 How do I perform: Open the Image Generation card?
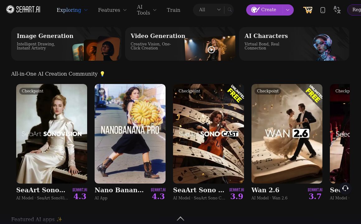(x=66, y=44)
